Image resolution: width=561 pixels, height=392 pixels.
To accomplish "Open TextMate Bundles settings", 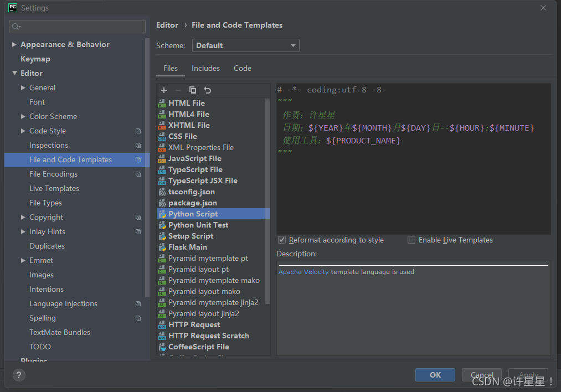I will click(x=60, y=332).
